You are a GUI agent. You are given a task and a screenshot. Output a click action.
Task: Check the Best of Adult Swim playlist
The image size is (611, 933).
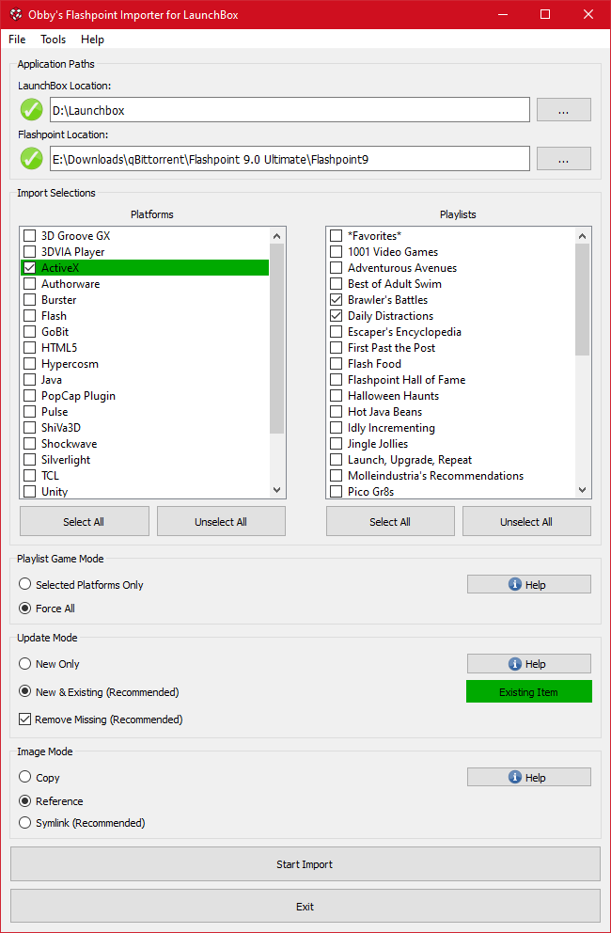click(337, 284)
